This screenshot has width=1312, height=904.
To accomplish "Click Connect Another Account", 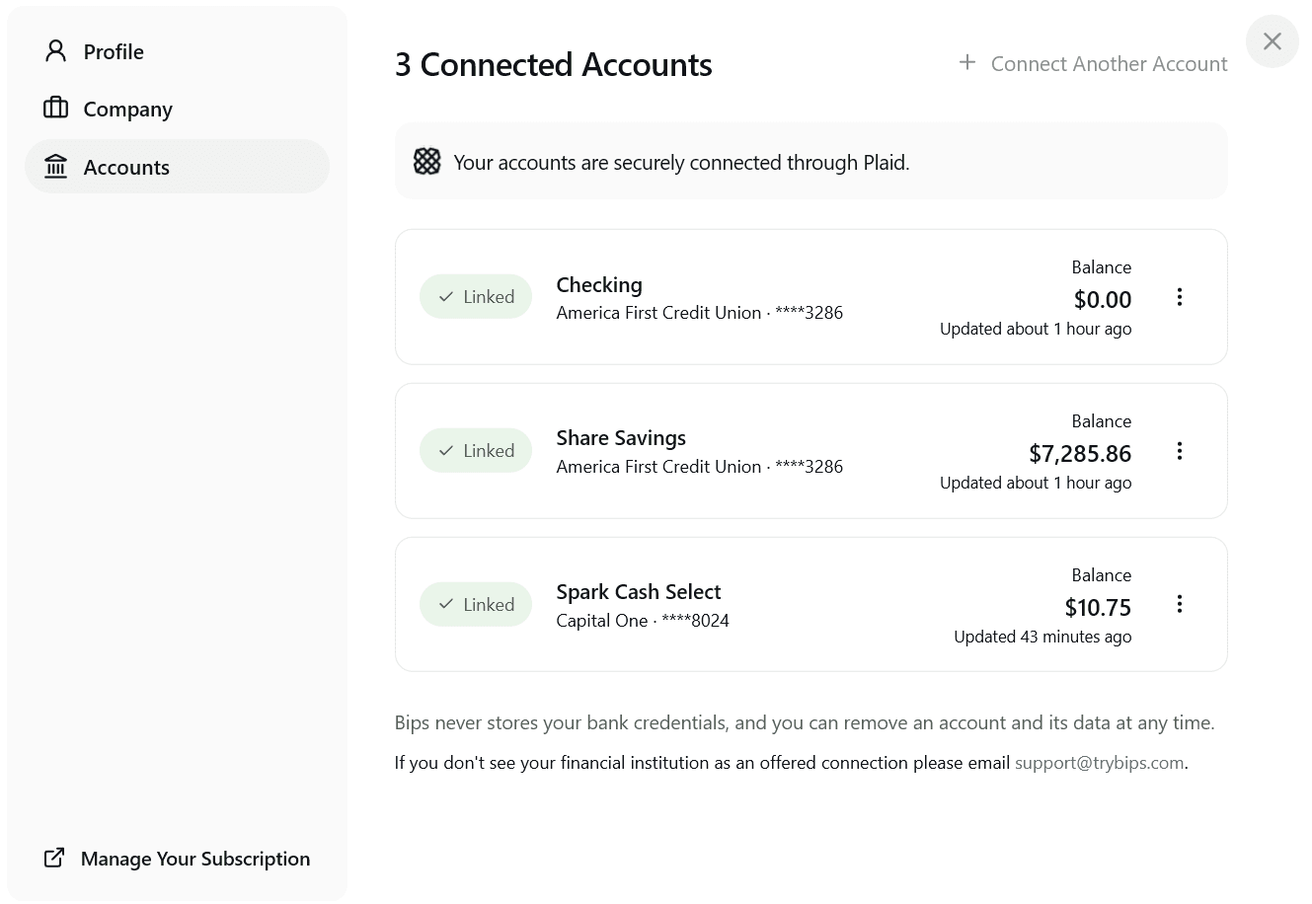I will [x=1108, y=64].
